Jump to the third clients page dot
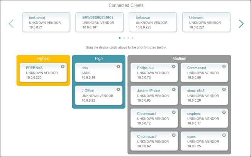Screen dimensions: 251x157 pos(128,38)
